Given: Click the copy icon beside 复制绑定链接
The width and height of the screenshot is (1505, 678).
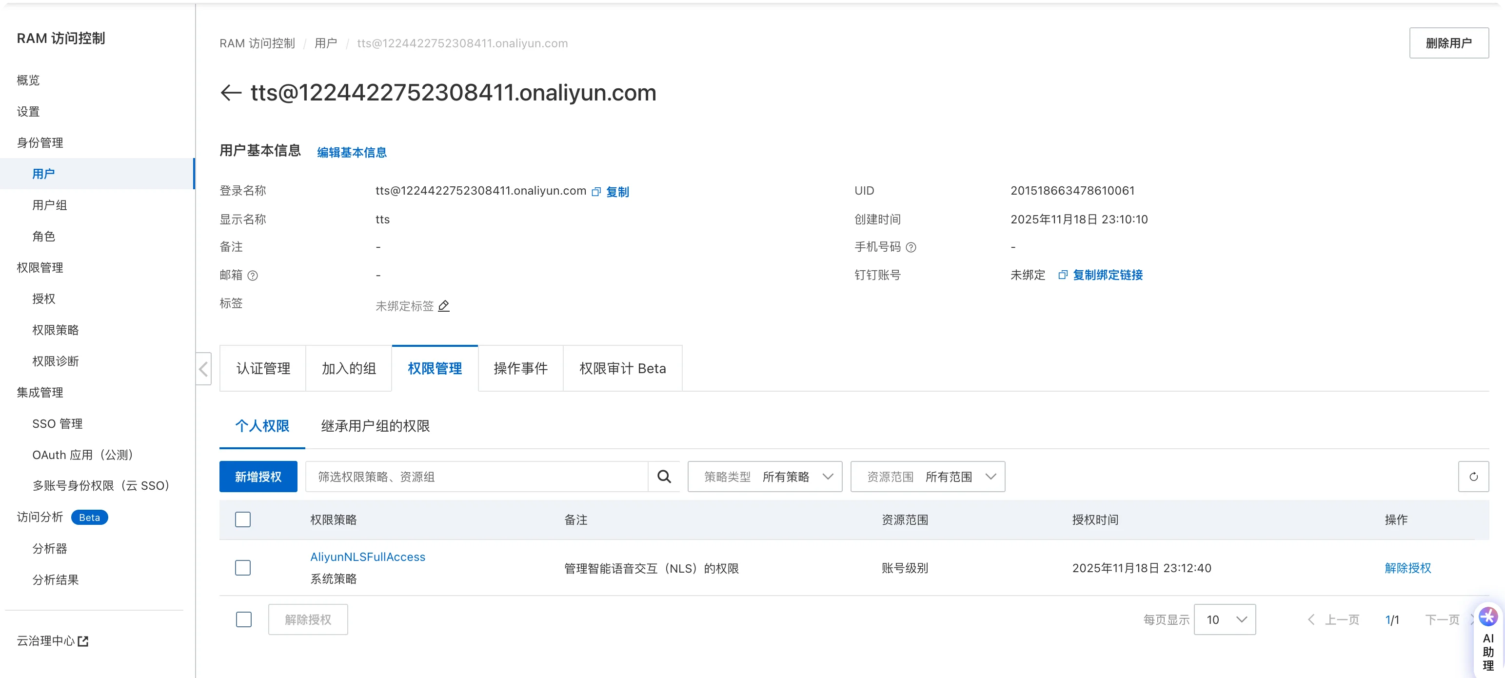Looking at the screenshot, I should pos(1063,275).
